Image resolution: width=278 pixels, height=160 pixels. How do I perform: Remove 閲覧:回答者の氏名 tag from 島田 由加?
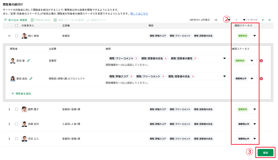[x=193, y=76]
